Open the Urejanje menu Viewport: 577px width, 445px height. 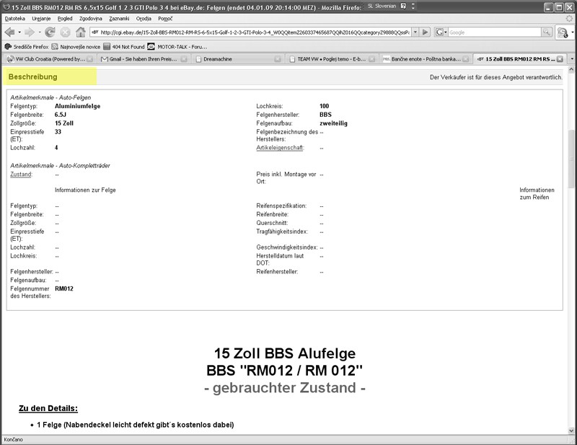41,19
